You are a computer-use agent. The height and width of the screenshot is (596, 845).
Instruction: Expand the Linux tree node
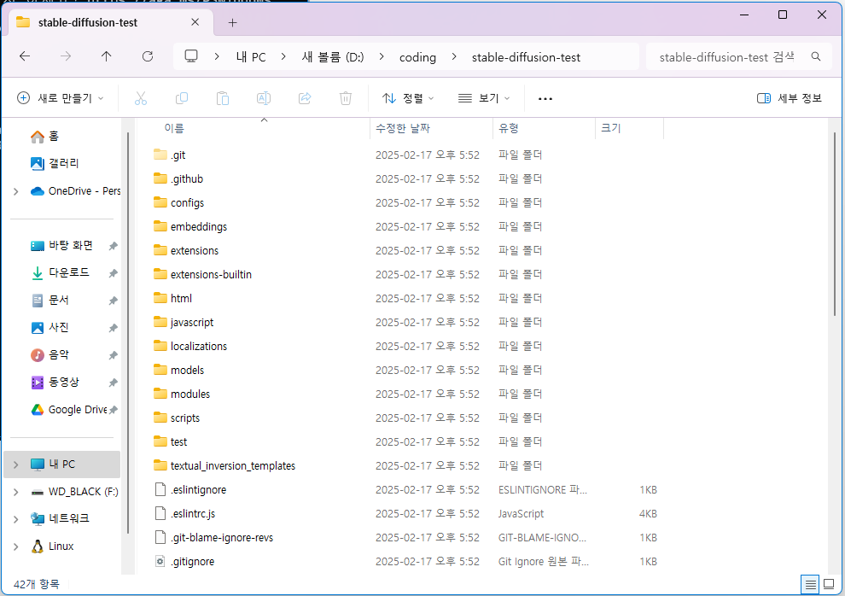[15, 546]
